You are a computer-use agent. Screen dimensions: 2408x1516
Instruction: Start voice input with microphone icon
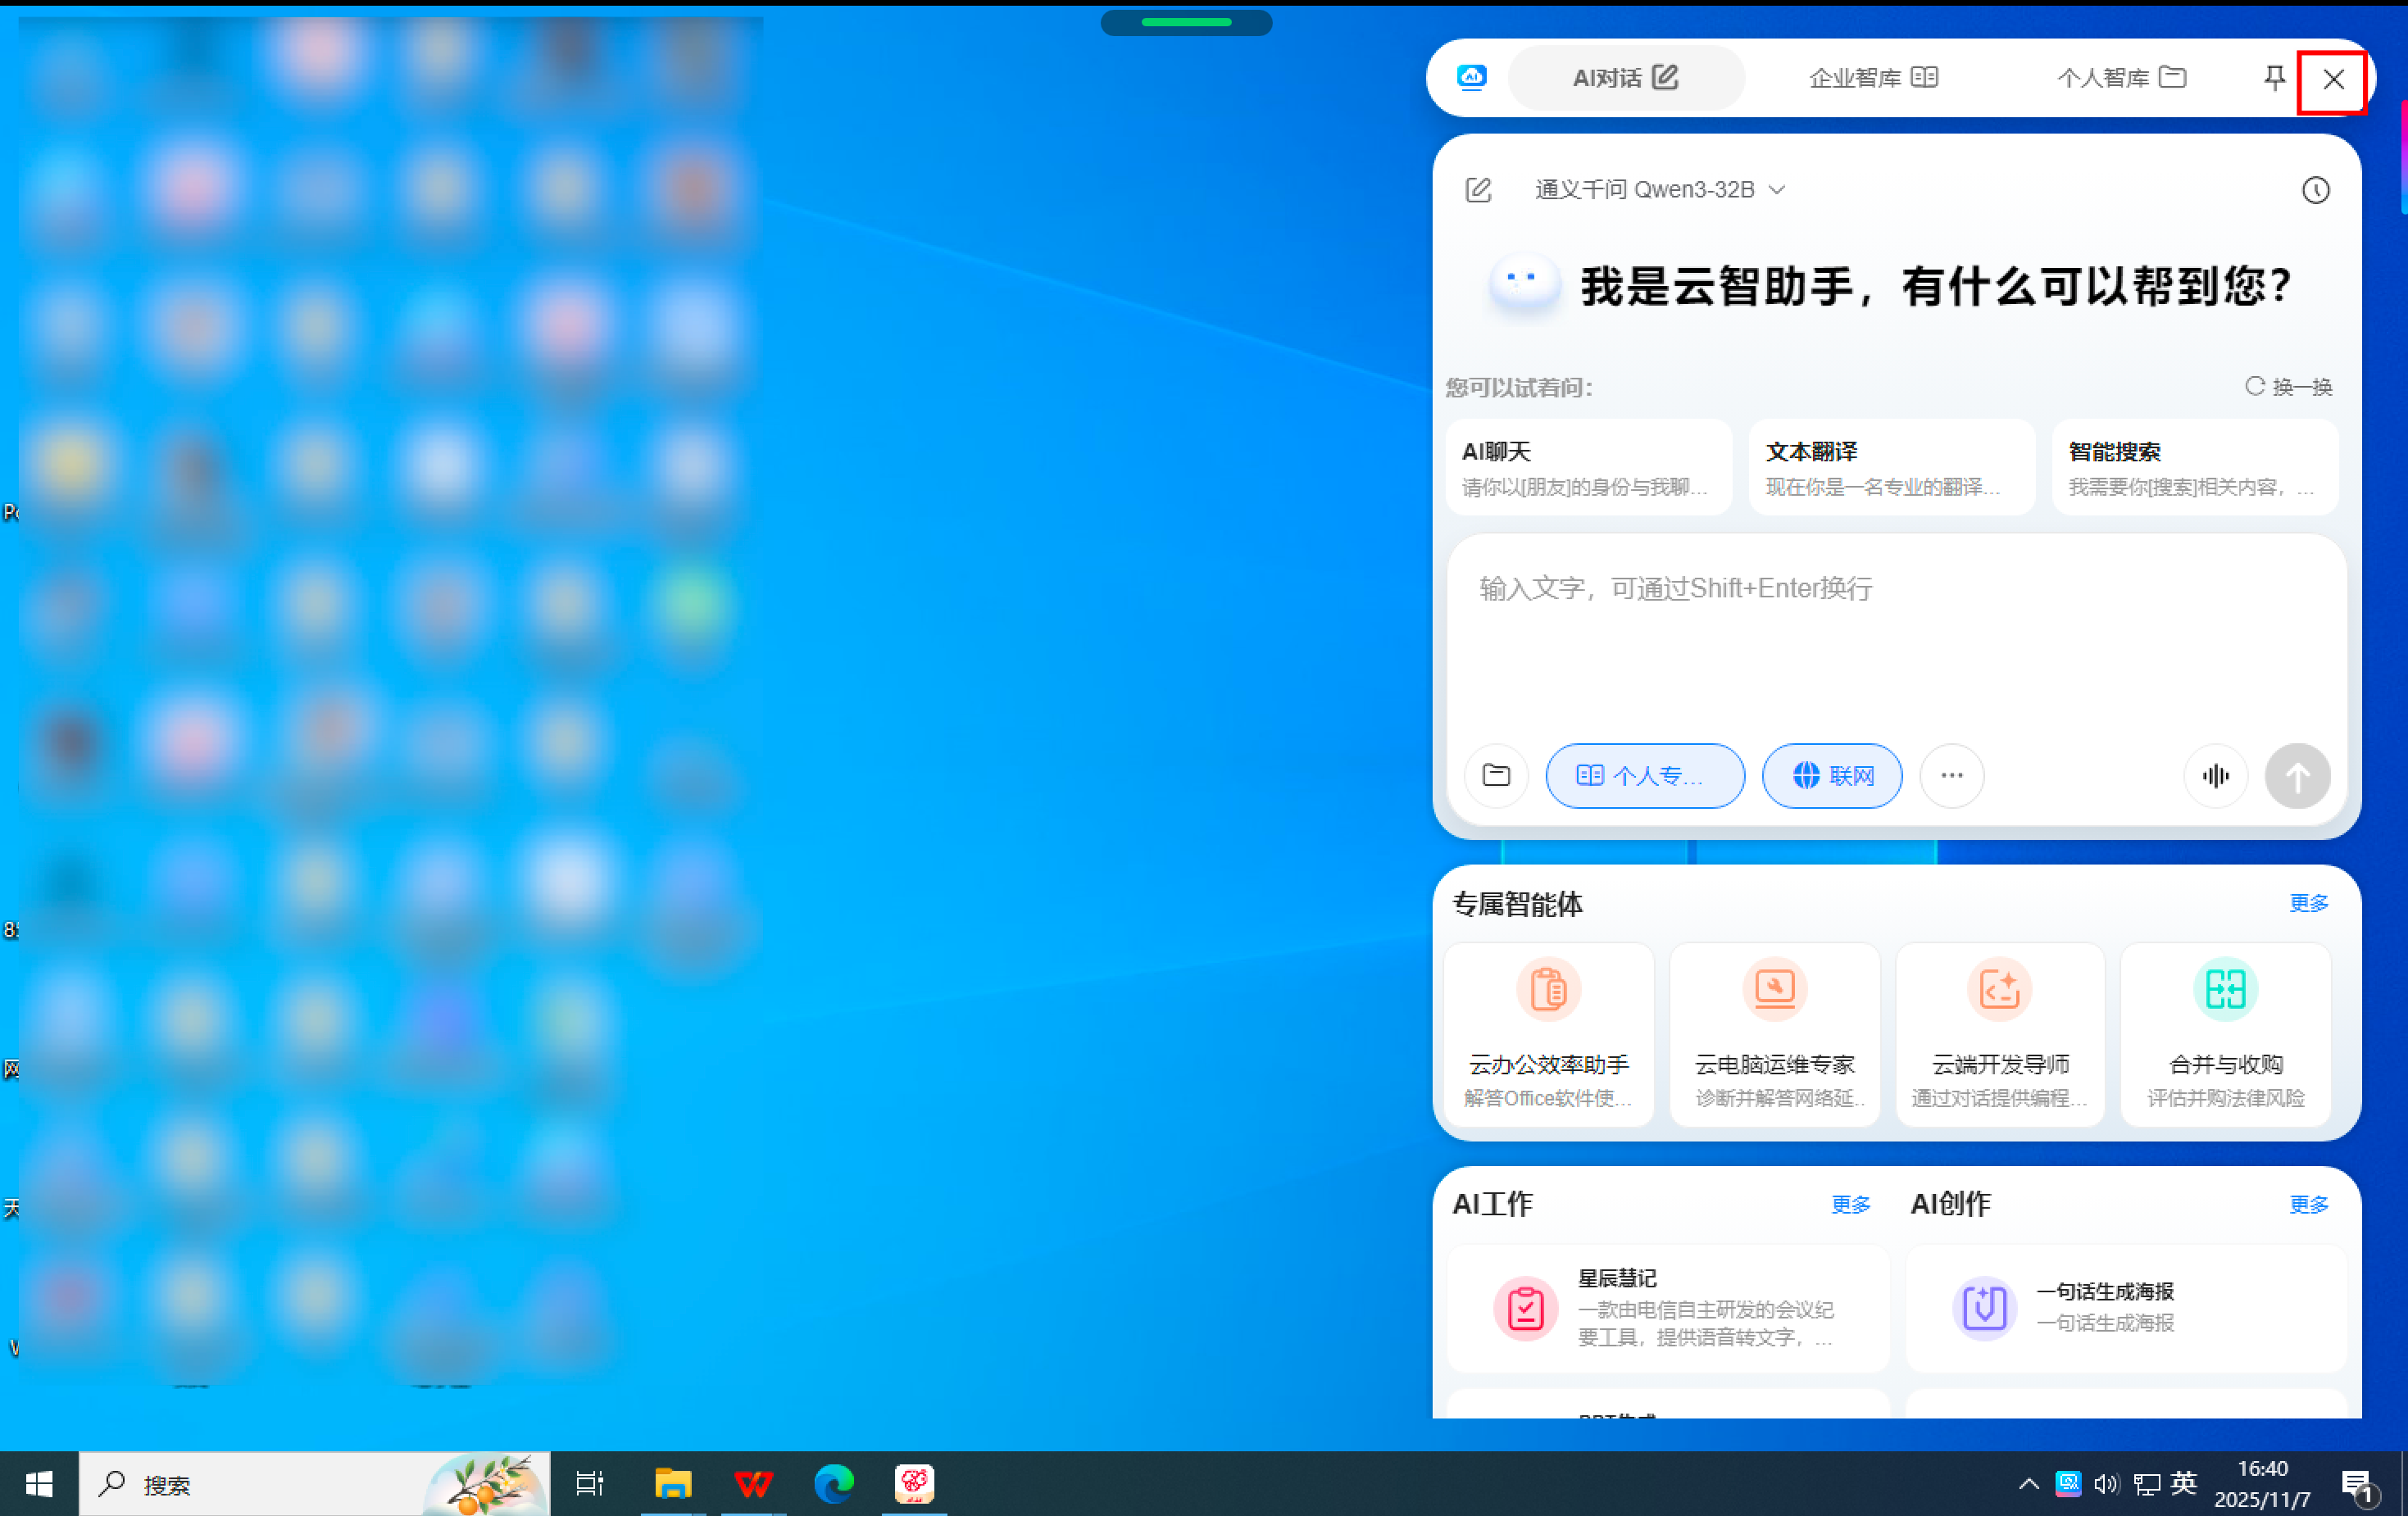coord(2215,775)
